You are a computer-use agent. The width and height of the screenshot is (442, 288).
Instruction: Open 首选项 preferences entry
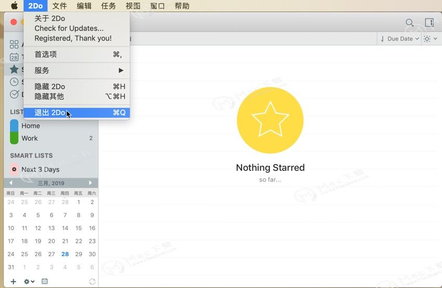point(77,54)
